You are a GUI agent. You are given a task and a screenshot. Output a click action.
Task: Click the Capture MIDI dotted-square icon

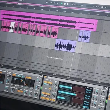[x=79, y=5]
